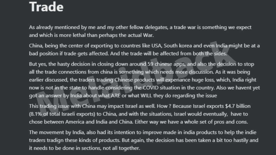Screen dimensions: 276x155
Task: Click the word "USA" in the second paragraph
Action: coord(157,46)
